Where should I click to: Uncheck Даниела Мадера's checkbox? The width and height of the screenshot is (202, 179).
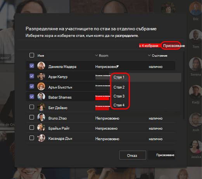click(32, 66)
